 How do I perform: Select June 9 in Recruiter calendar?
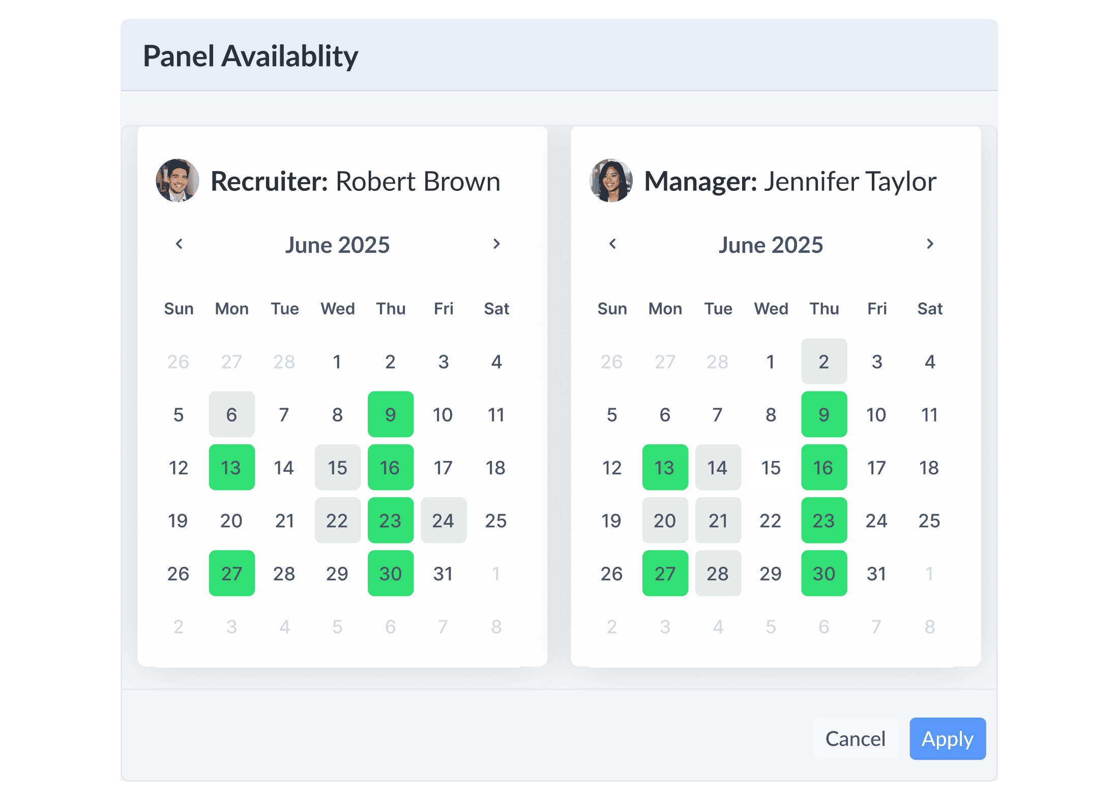pos(391,414)
